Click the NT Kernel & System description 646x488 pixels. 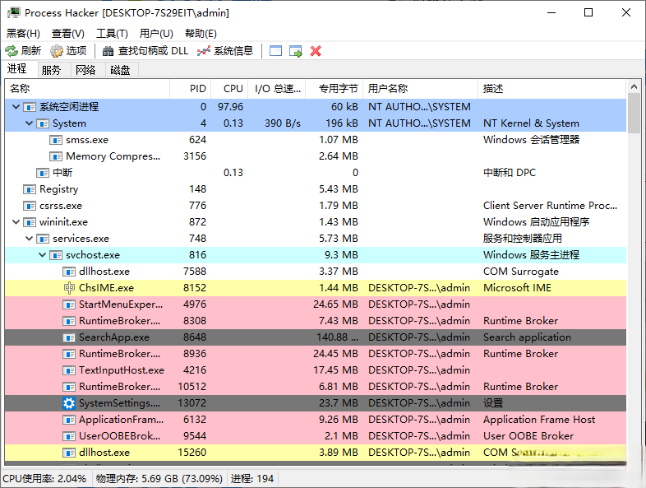(x=531, y=123)
